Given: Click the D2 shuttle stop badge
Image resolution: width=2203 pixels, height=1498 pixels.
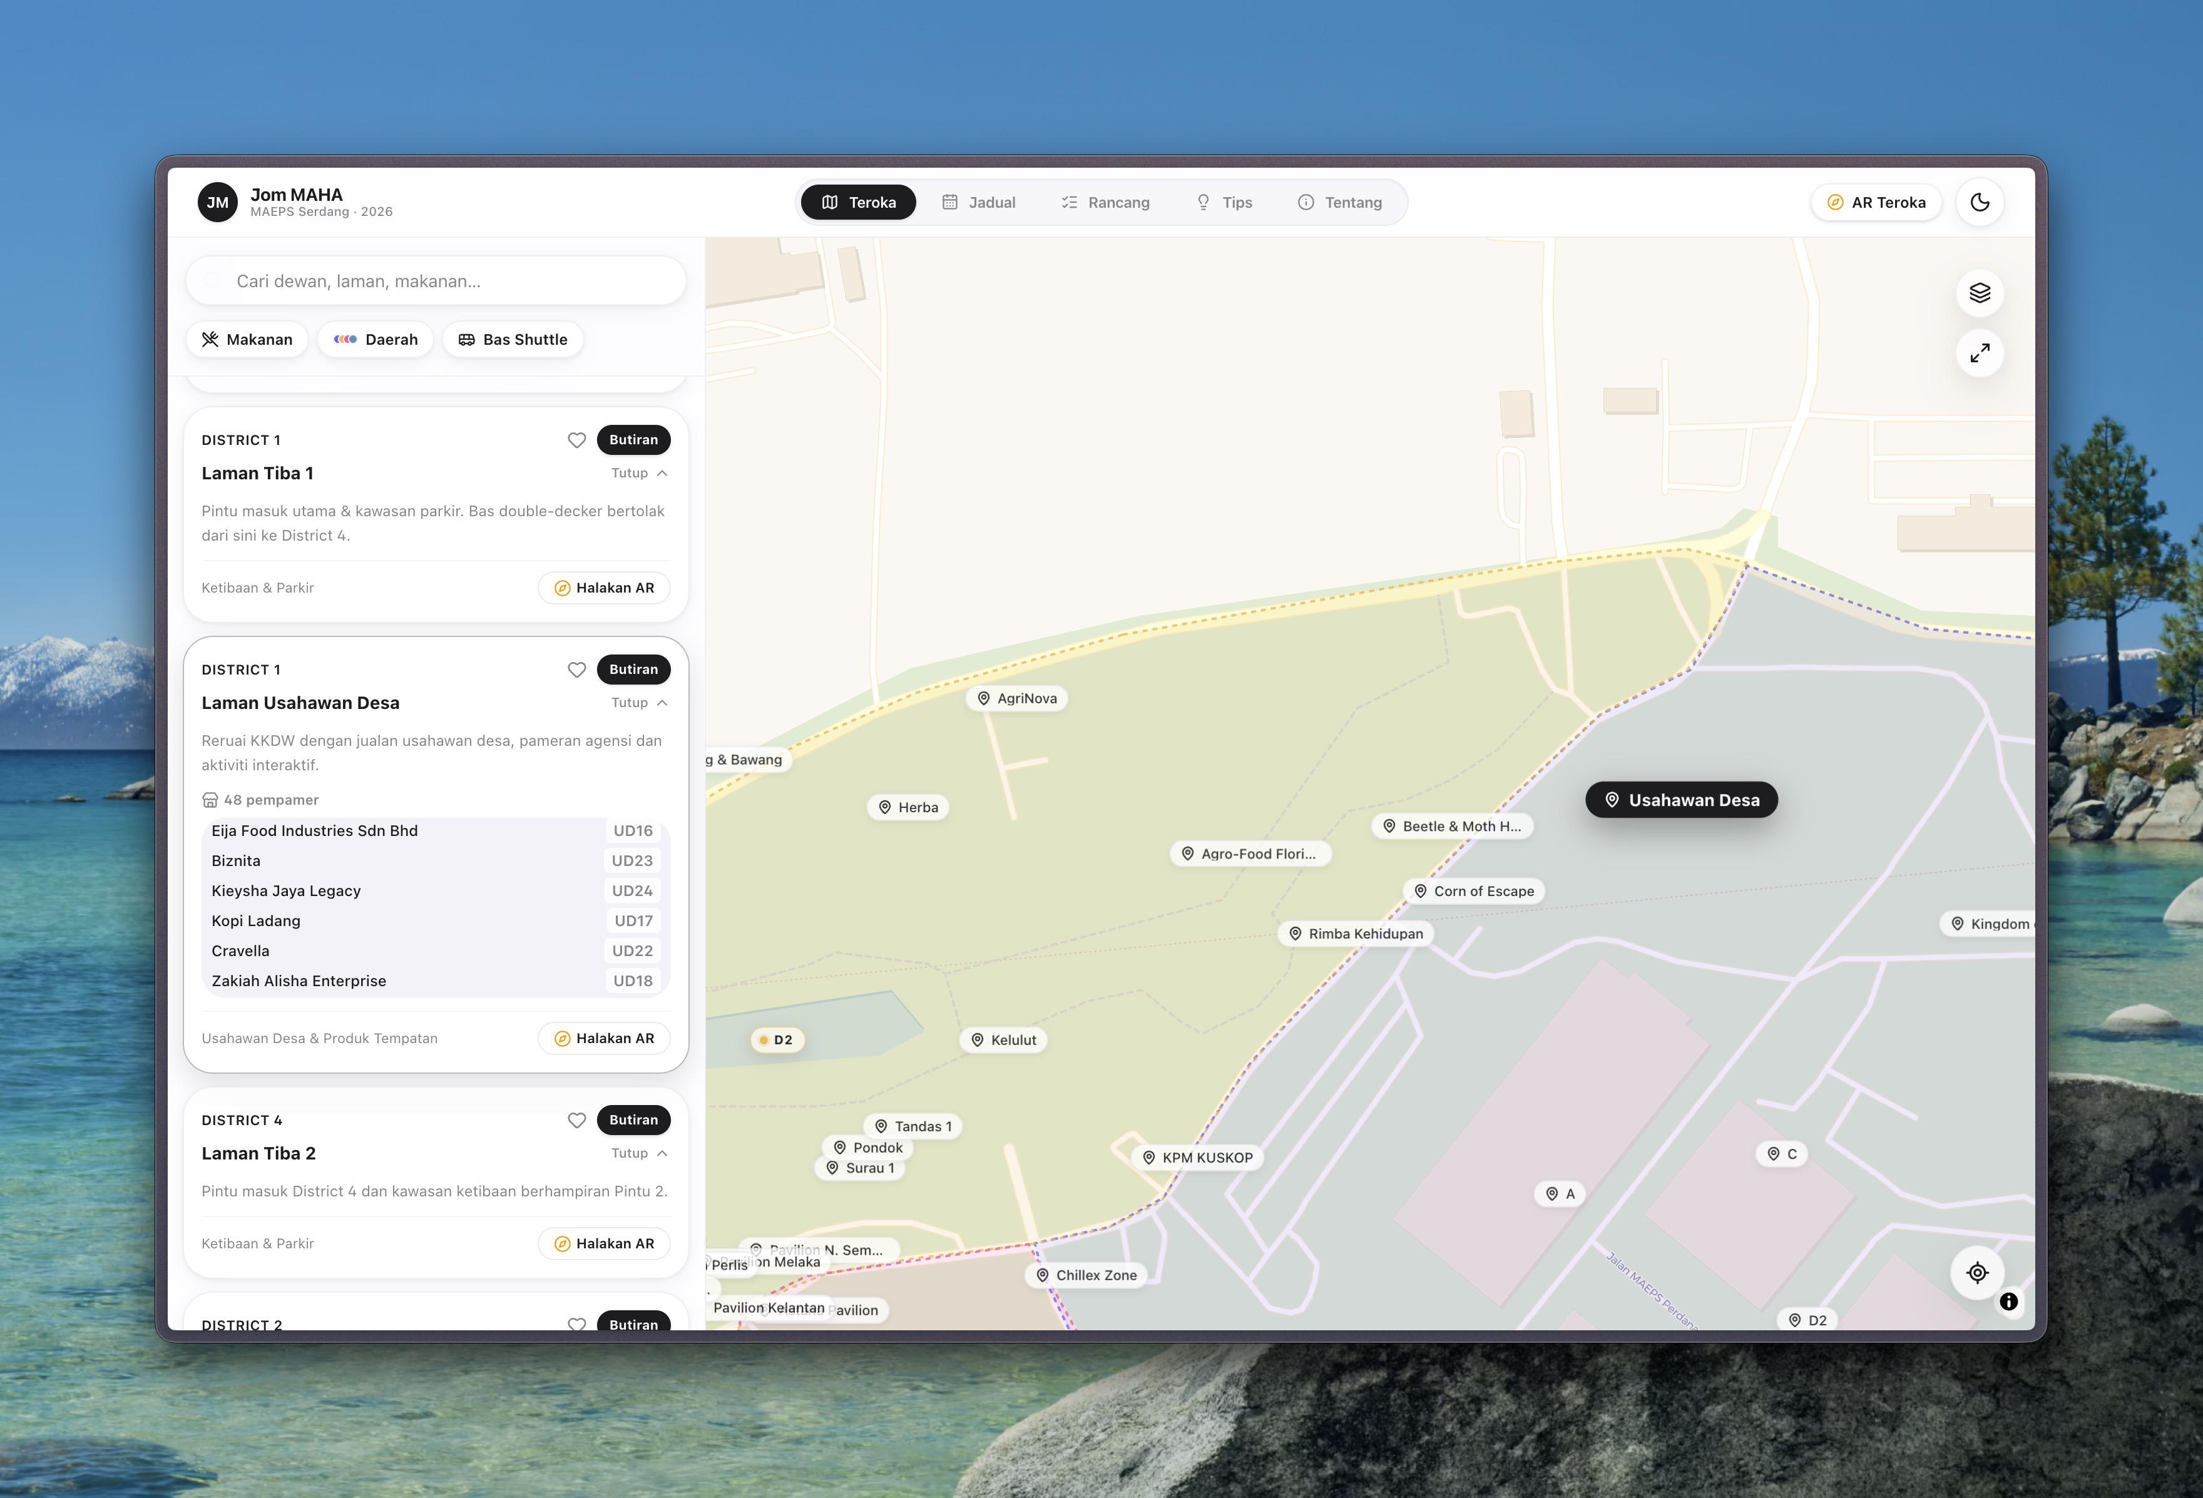Looking at the screenshot, I should pyautogui.click(x=776, y=1039).
